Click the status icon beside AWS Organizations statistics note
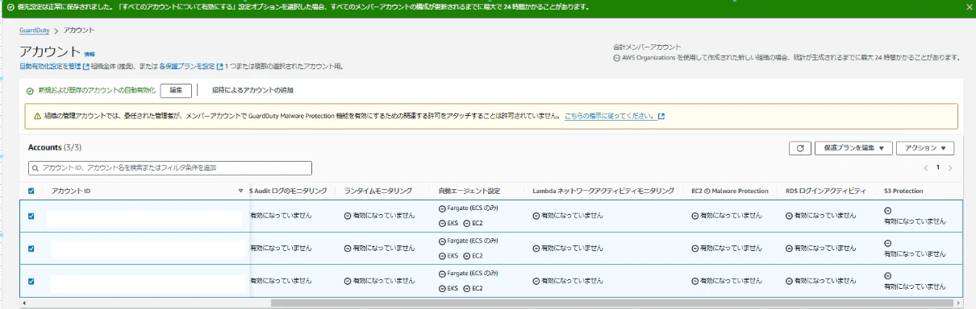The image size is (976, 309). 617,58
